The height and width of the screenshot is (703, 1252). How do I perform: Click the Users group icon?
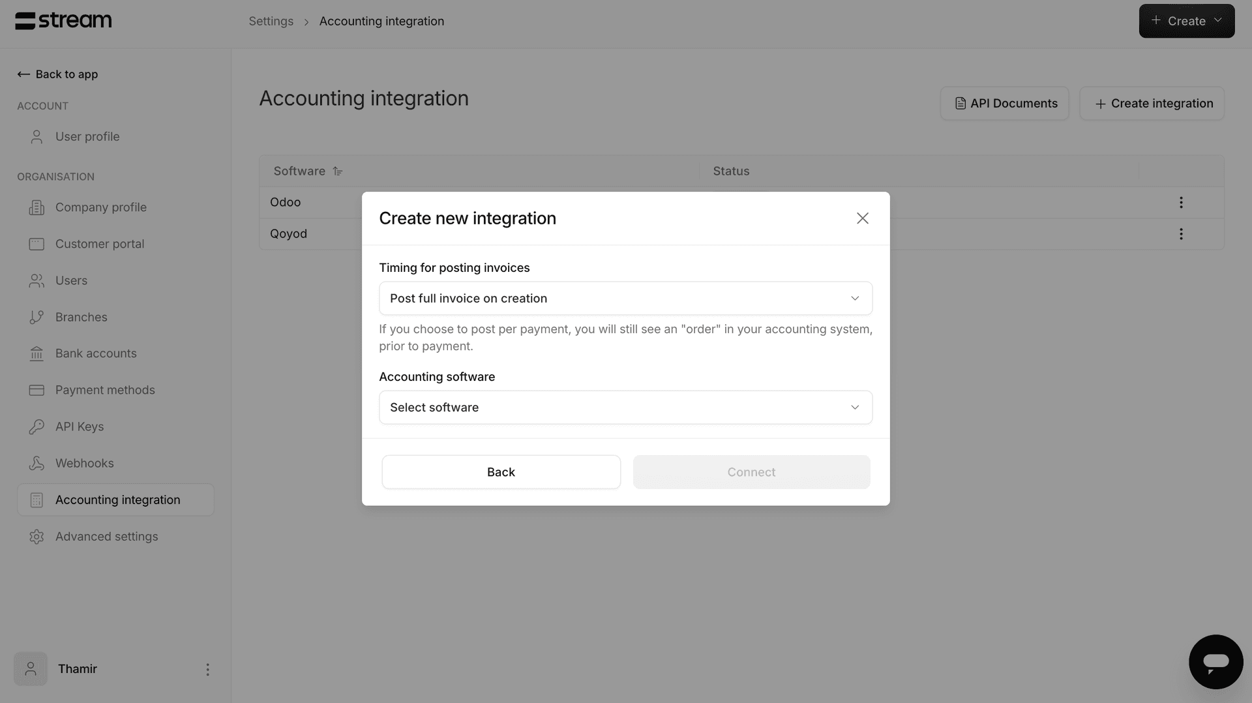click(x=37, y=280)
